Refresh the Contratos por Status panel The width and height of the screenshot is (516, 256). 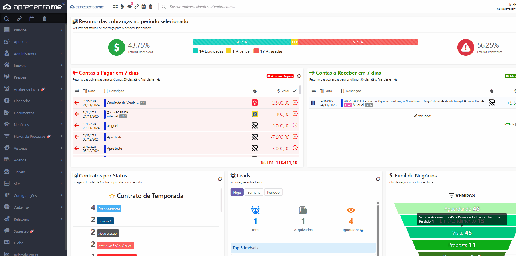click(220, 179)
